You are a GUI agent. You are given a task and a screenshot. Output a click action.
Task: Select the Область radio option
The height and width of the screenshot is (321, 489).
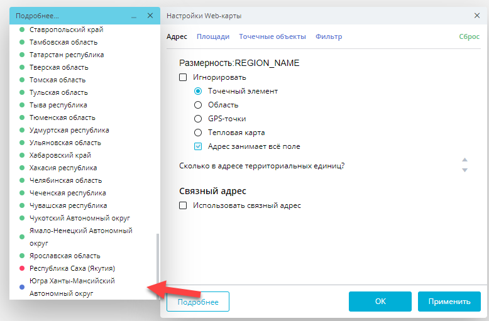198,105
